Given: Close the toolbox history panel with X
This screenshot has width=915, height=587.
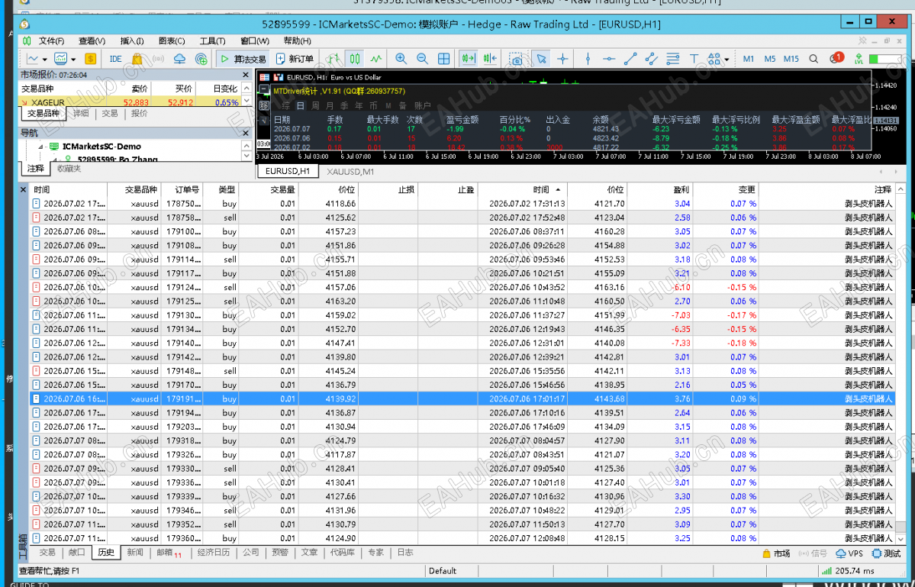Looking at the screenshot, I should coord(24,189).
